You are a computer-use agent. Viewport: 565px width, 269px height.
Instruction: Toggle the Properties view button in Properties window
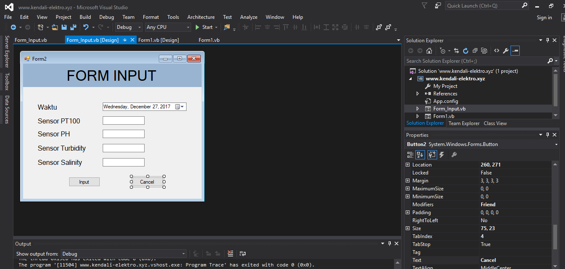(x=432, y=155)
